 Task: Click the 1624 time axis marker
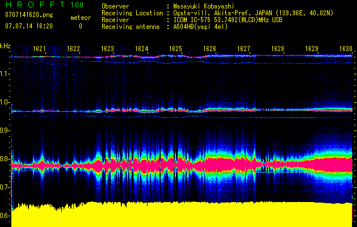142,49
